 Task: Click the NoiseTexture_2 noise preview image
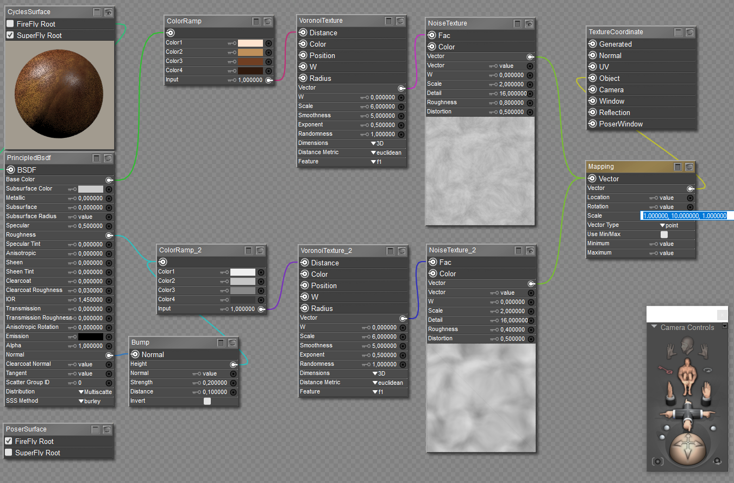pos(481,397)
